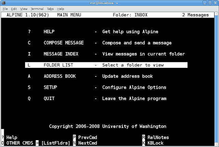Click 'MAIN MENU' title text
Image resolution: width=219 pixels, height=147 pixels.
click(x=69, y=15)
